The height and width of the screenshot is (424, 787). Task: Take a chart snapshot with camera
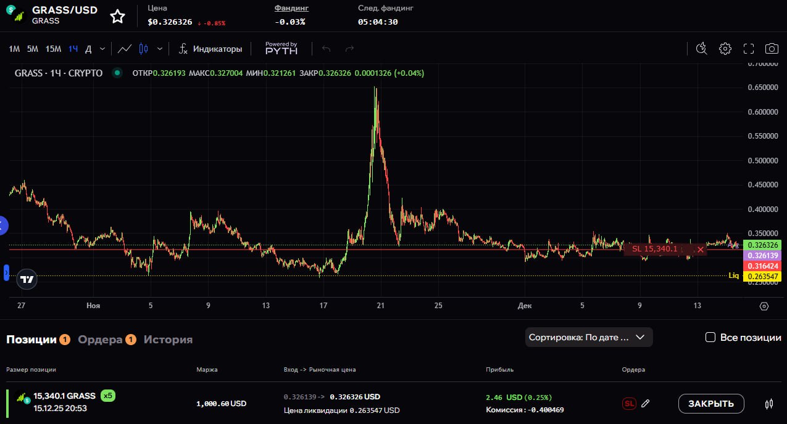(x=772, y=49)
